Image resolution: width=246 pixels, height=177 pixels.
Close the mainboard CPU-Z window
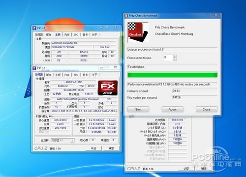click(x=115, y=27)
